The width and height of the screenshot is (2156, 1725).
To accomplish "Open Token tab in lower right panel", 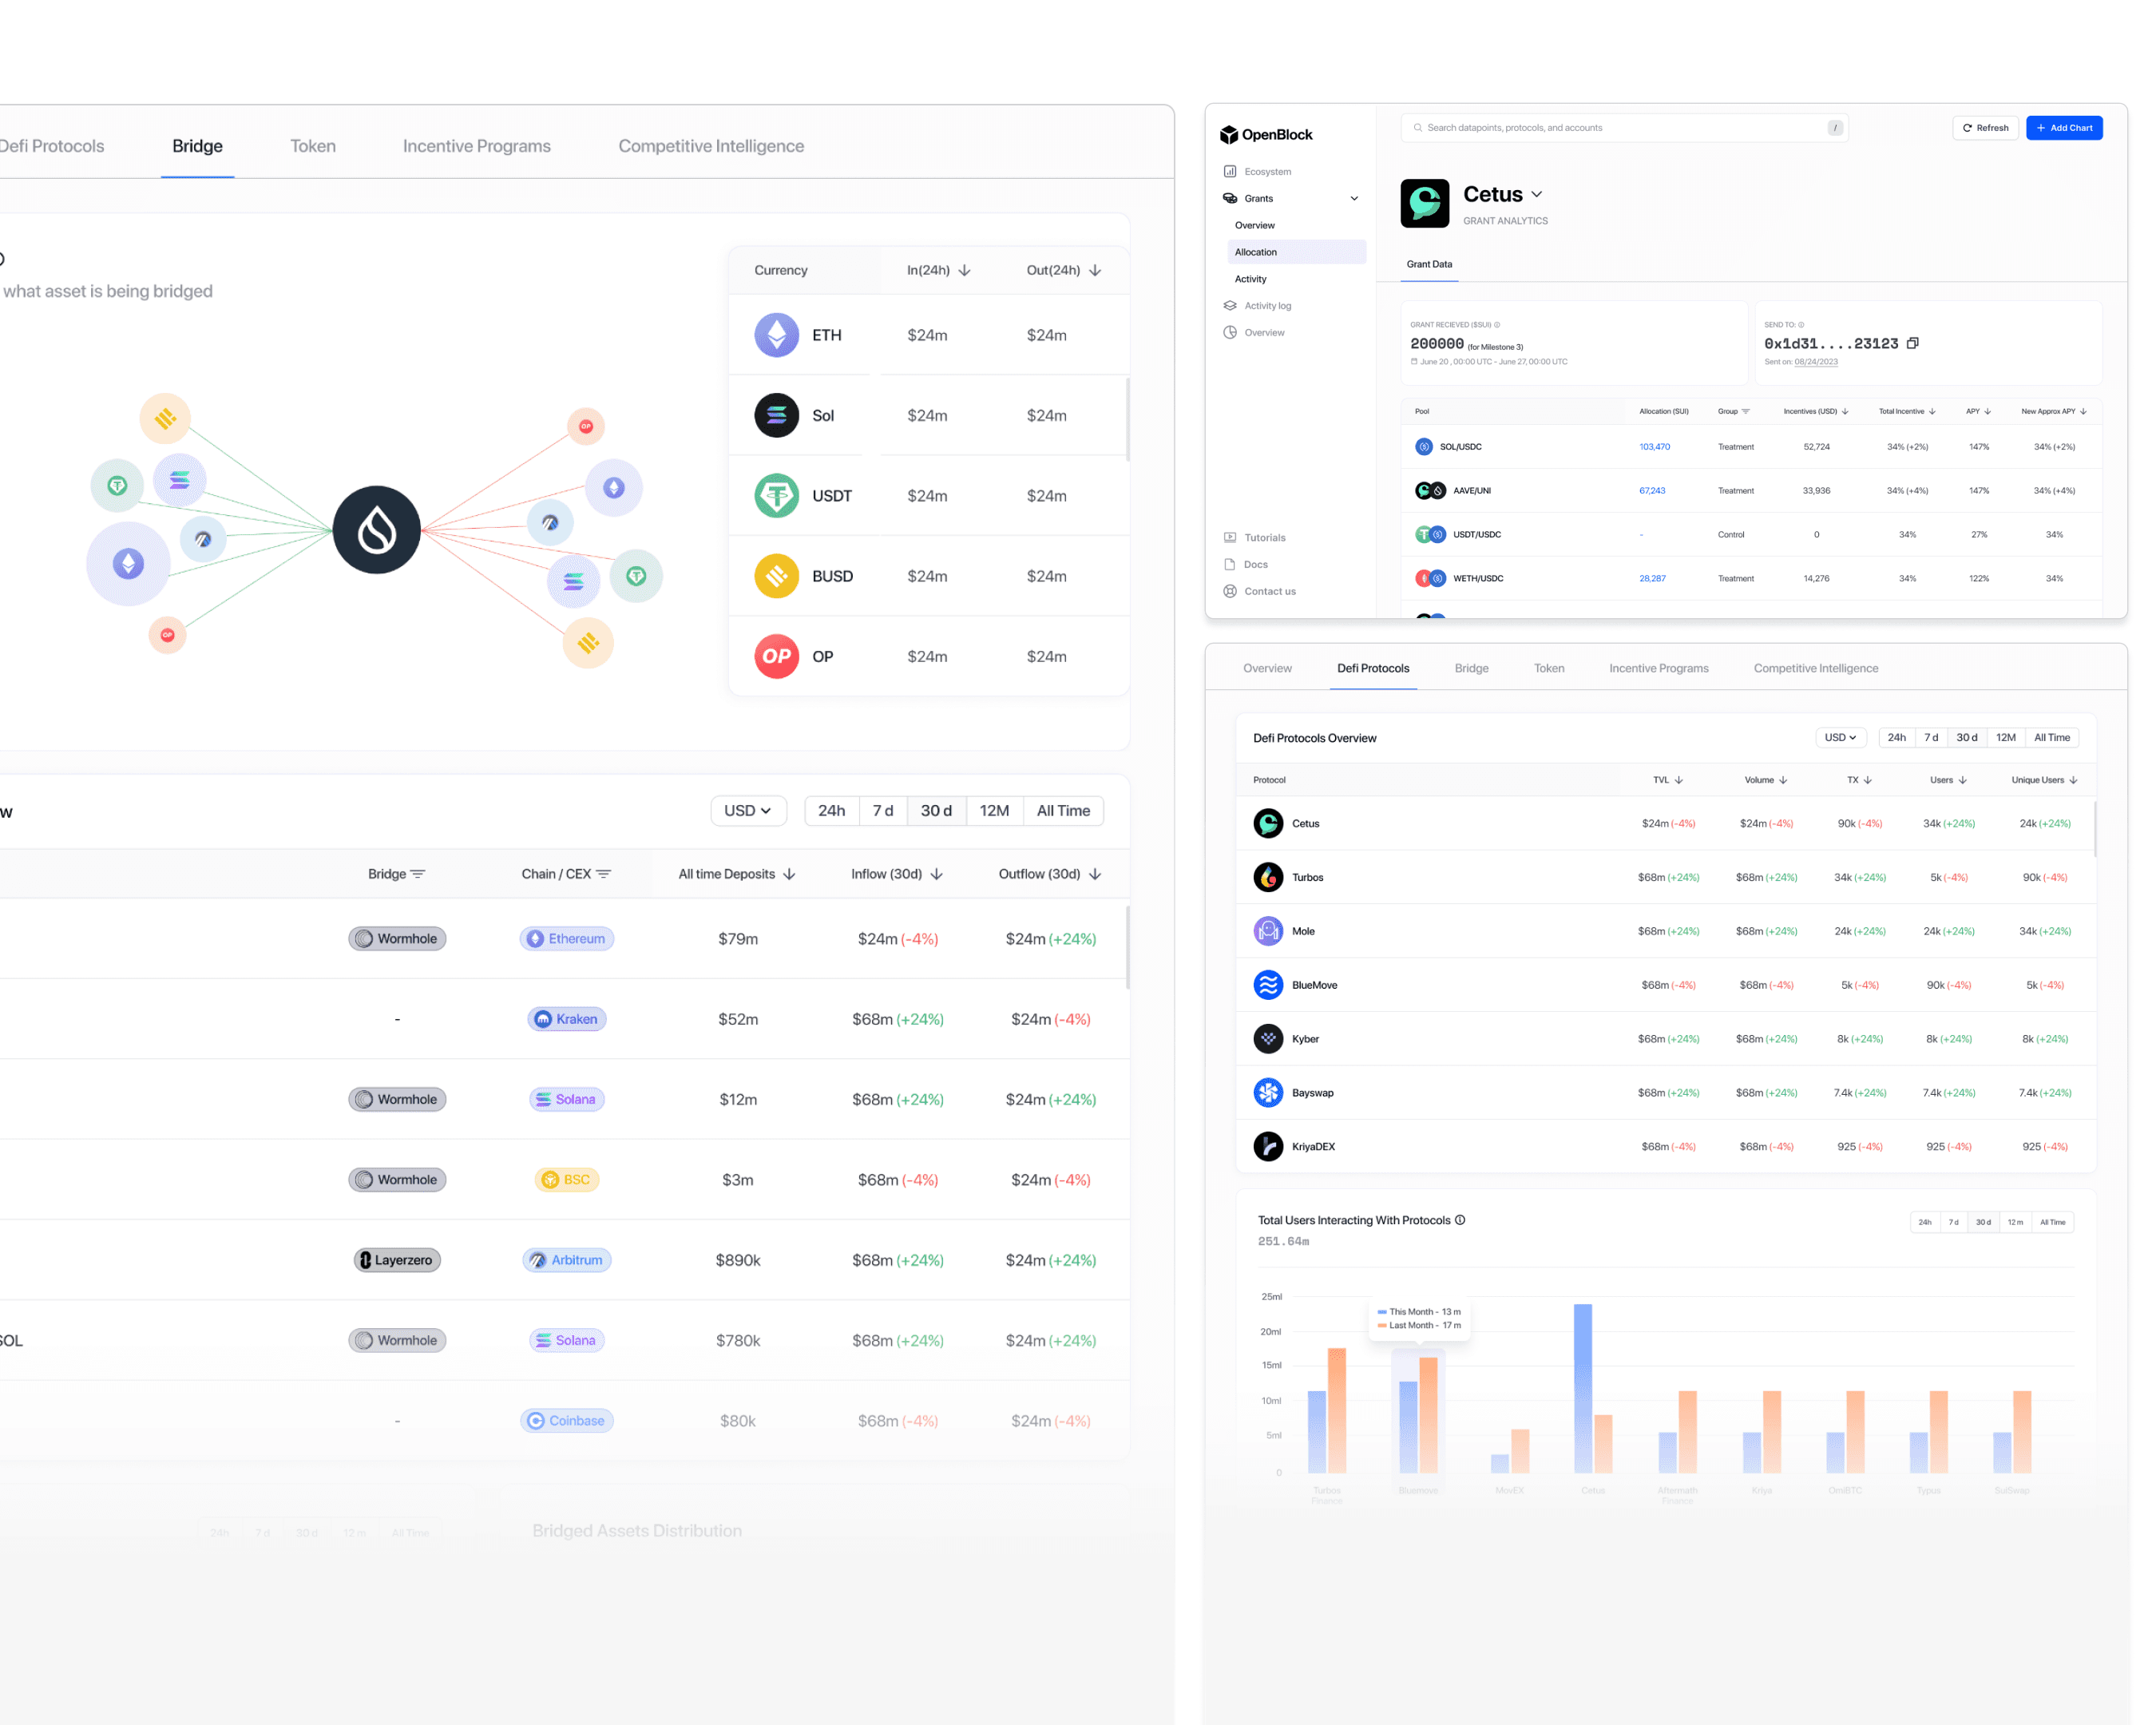I will pyautogui.click(x=1548, y=668).
